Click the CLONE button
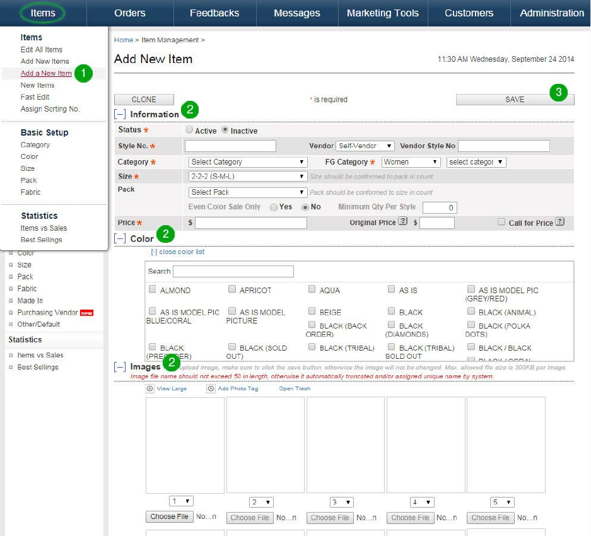This screenshot has width=591, height=536. pos(144,100)
